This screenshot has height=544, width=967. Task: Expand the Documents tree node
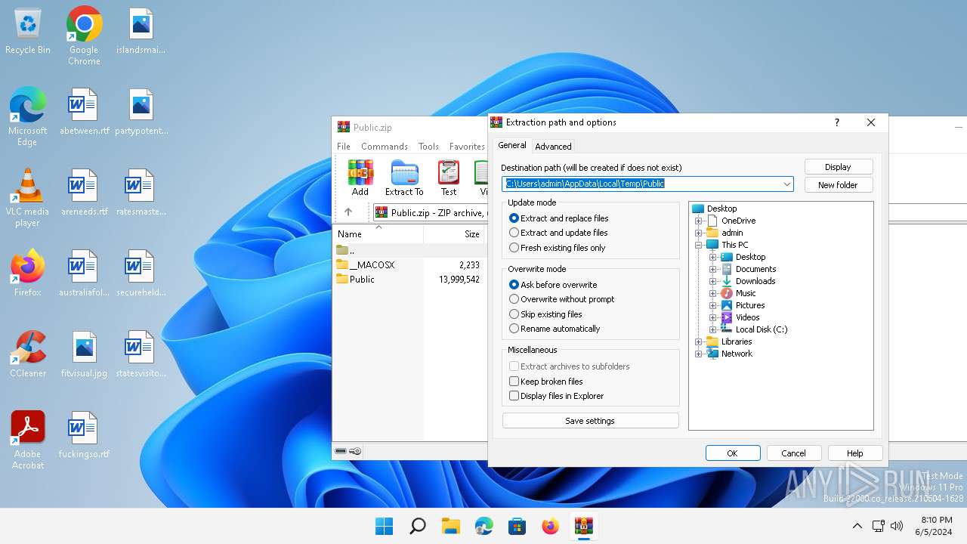[x=713, y=269]
